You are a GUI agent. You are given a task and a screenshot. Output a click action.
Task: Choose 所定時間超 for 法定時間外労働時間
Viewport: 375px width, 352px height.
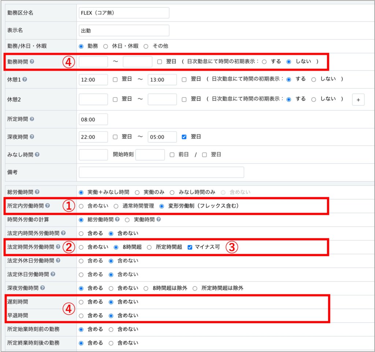coord(149,247)
